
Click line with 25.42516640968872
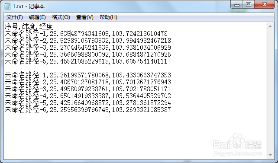pyautogui.click(x=88, y=103)
